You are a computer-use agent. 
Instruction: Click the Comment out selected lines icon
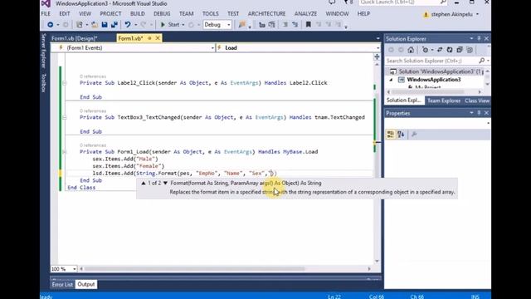pyautogui.click(x=262, y=24)
